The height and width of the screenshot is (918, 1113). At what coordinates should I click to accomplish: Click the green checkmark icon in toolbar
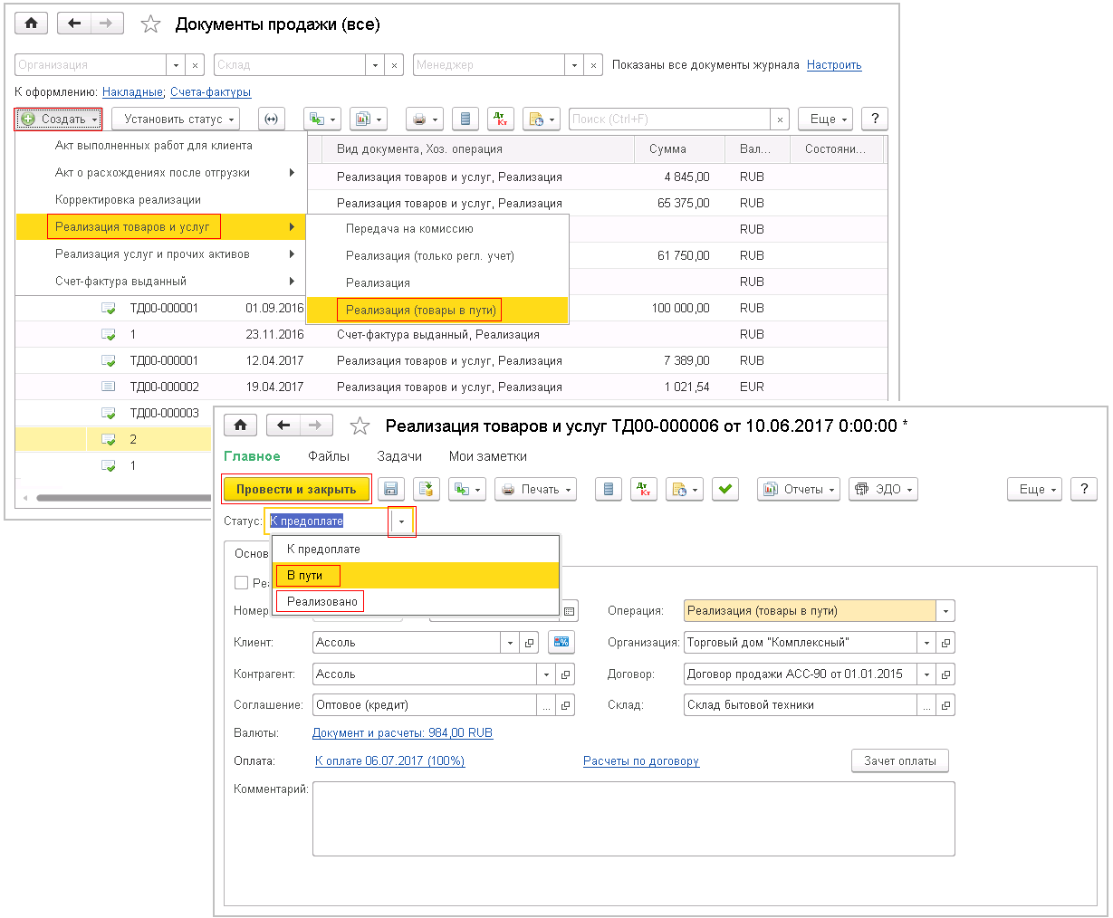pyautogui.click(x=724, y=490)
